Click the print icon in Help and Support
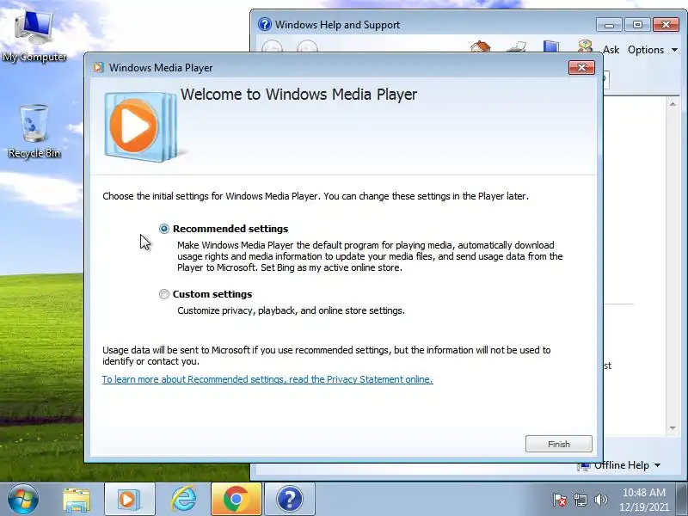 (517, 46)
